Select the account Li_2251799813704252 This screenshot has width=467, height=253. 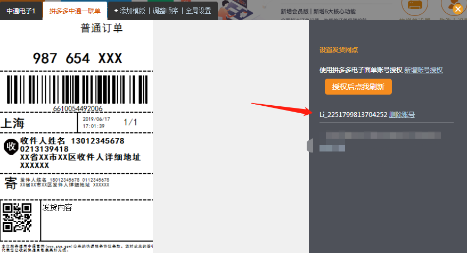coord(353,115)
